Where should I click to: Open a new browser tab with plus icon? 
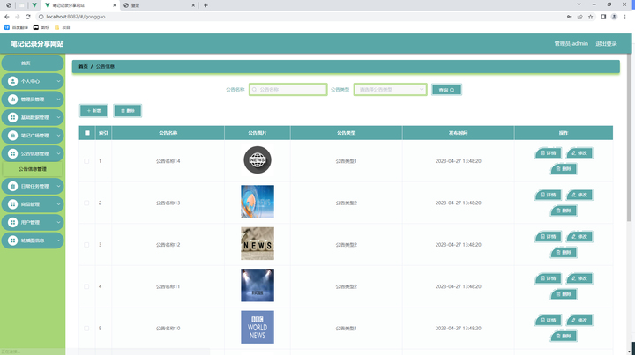tap(205, 5)
